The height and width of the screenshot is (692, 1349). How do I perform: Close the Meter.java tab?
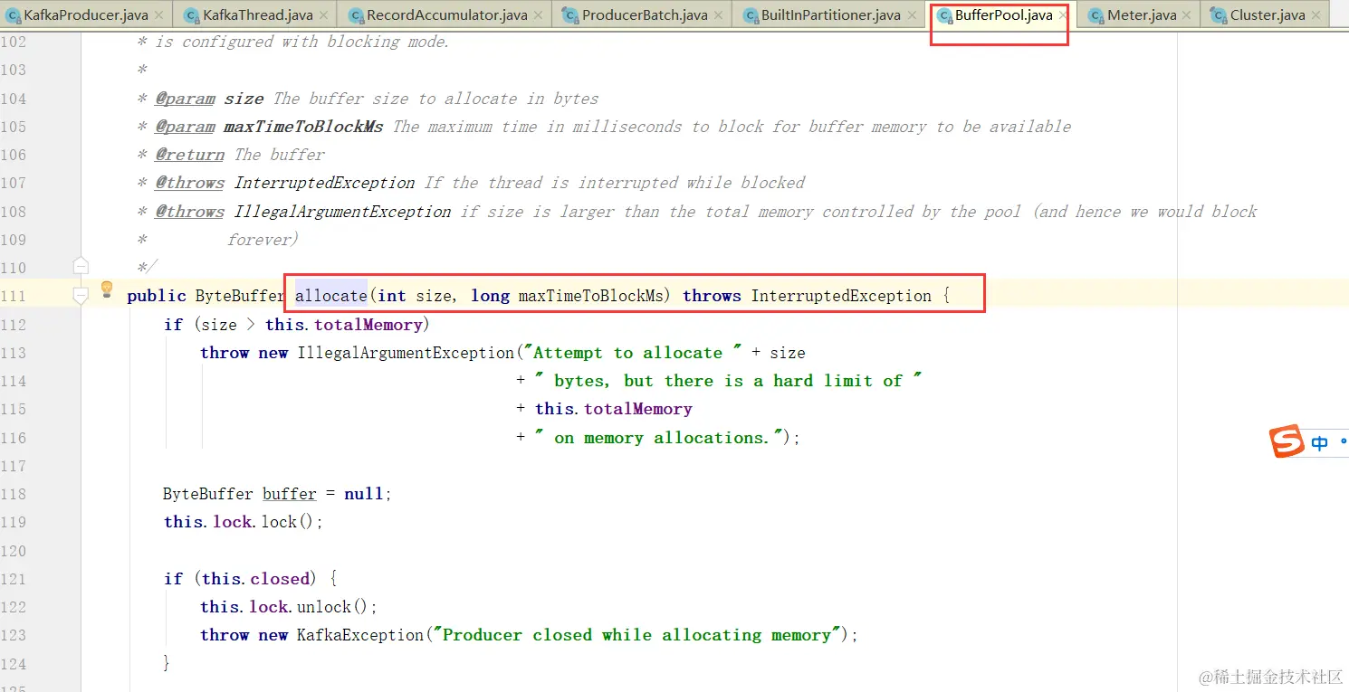[1186, 15]
